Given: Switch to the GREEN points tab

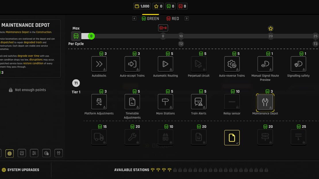Looking at the screenshot, I should coord(150,18).
